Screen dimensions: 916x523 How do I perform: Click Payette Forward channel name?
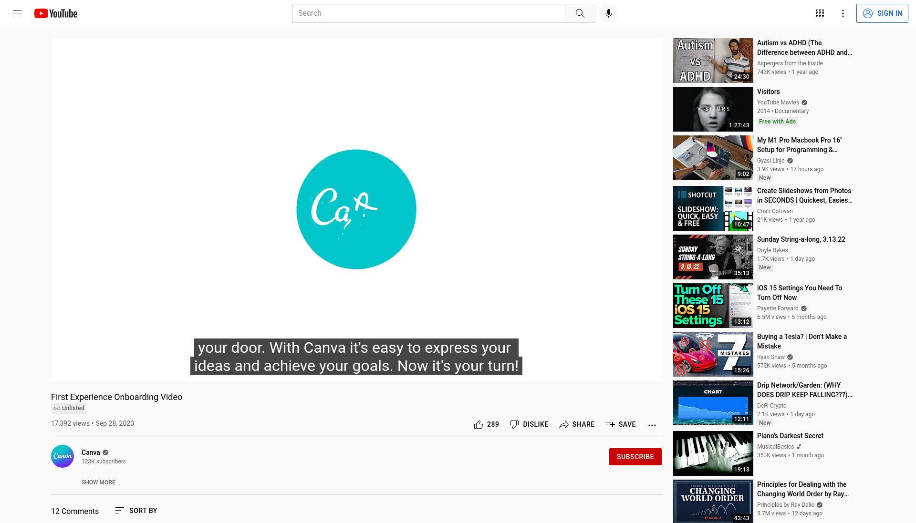click(778, 308)
